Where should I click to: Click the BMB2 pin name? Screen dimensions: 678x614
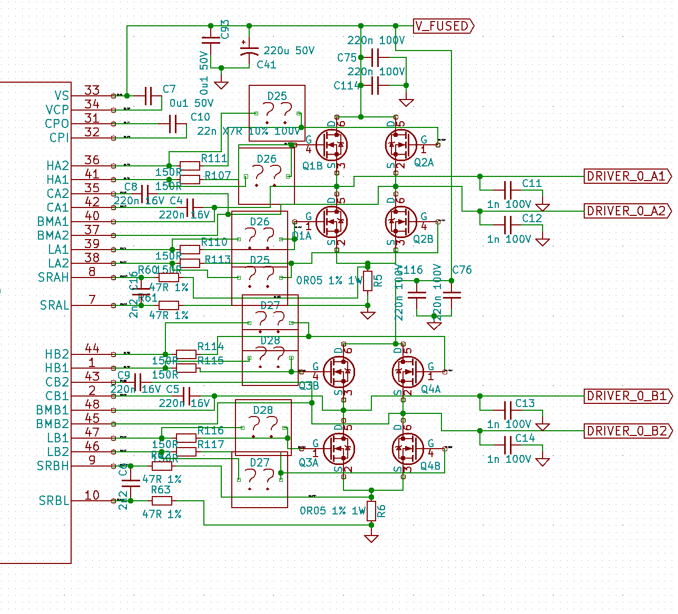click(53, 424)
